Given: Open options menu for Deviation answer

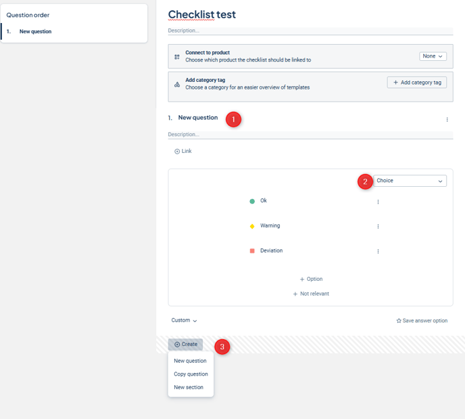Looking at the screenshot, I should click(x=378, y=252).
